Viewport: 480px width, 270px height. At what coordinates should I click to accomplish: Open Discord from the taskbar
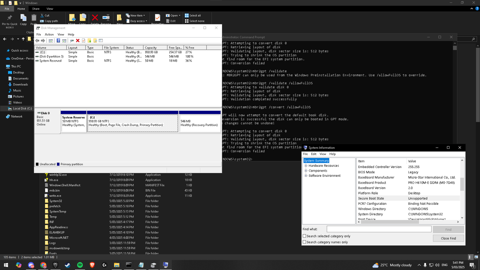[31, 265]
